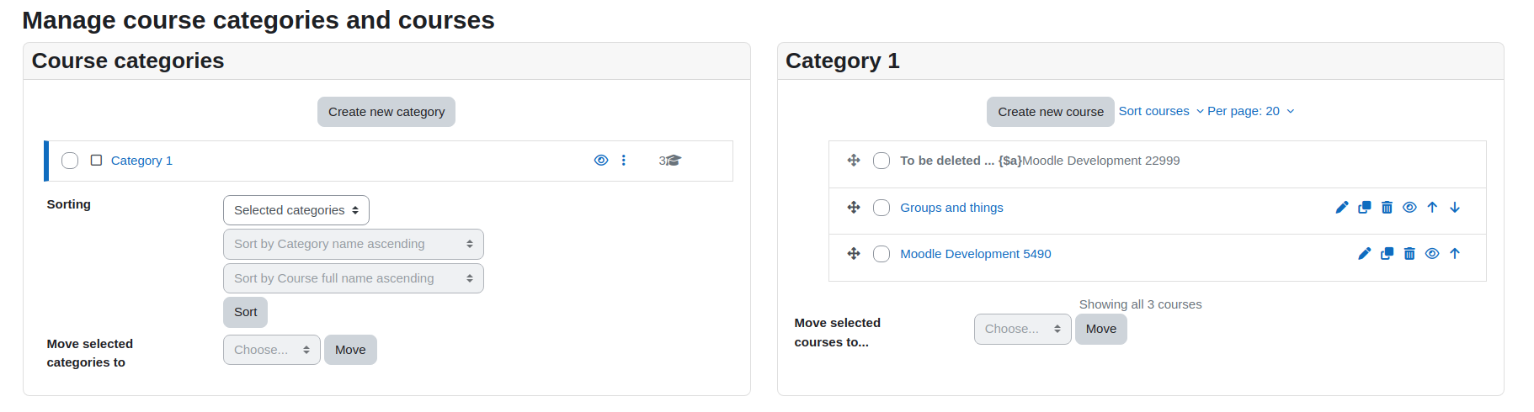1534x412 pixels.
Task: Toggle visibility of Category 1
Action: coord(601,161)
